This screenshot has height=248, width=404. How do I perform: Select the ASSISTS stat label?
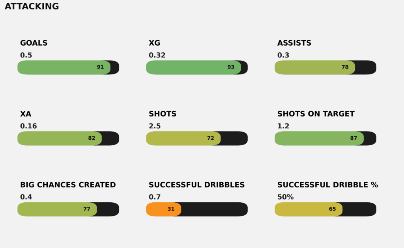click(x=294, y=43)
